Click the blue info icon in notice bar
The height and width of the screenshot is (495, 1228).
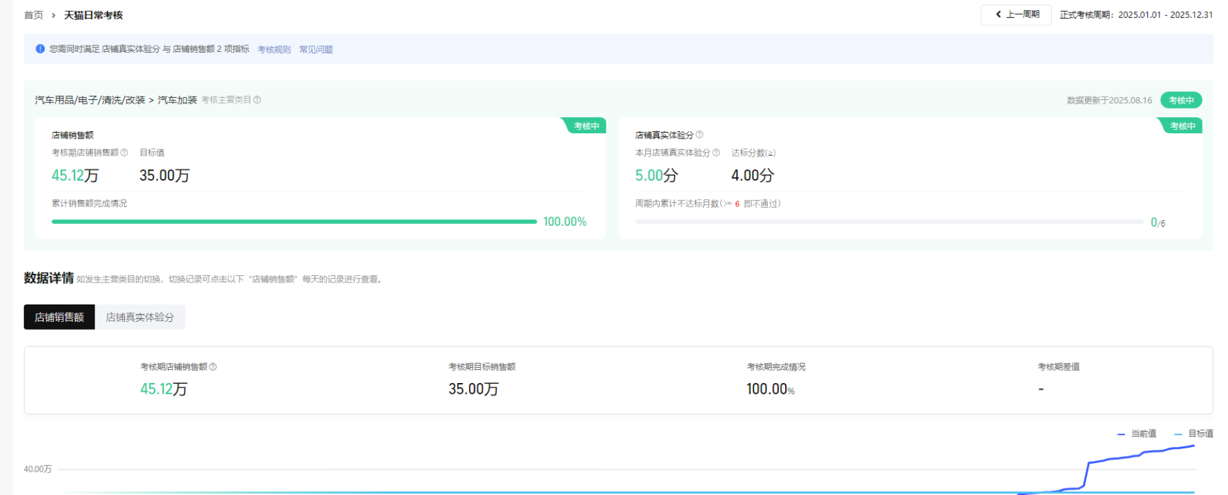pos(40,49)
